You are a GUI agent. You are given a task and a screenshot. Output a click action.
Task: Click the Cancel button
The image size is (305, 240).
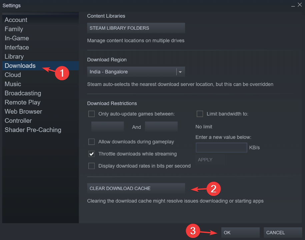coord(283,232)
